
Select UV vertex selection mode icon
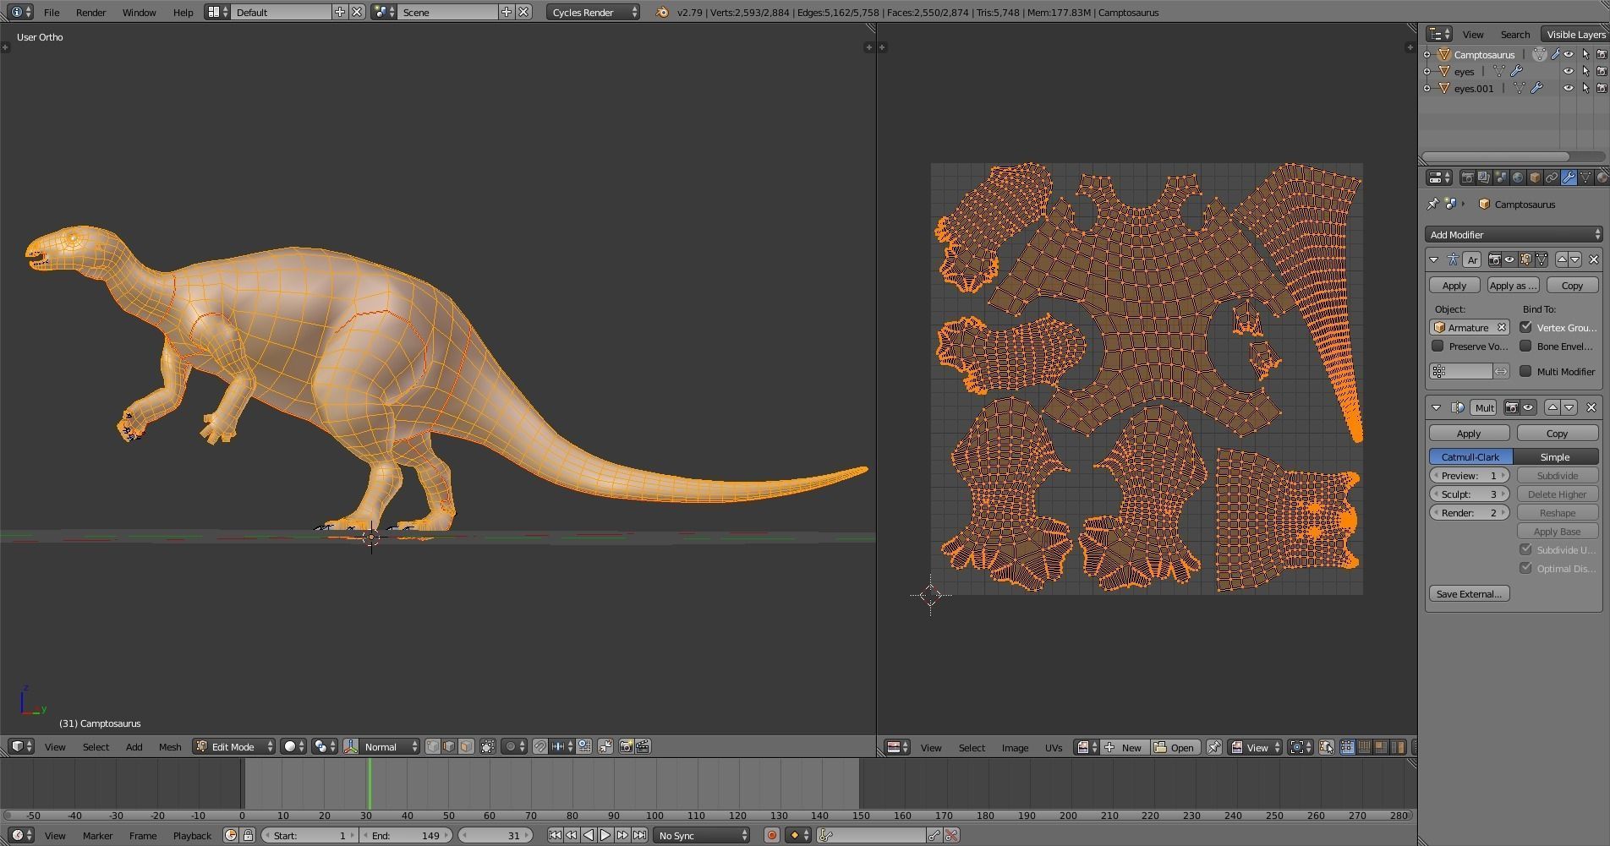(x=1347, y=747)
